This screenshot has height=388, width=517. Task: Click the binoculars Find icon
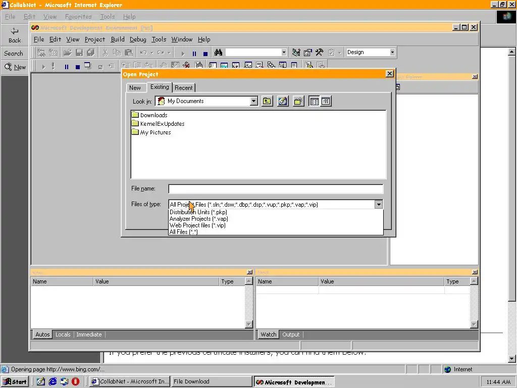coord(218,53)
